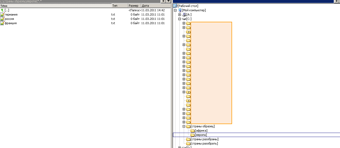Click the германия file icon
This screenshot has height=148, width=340.
[2, 15]
